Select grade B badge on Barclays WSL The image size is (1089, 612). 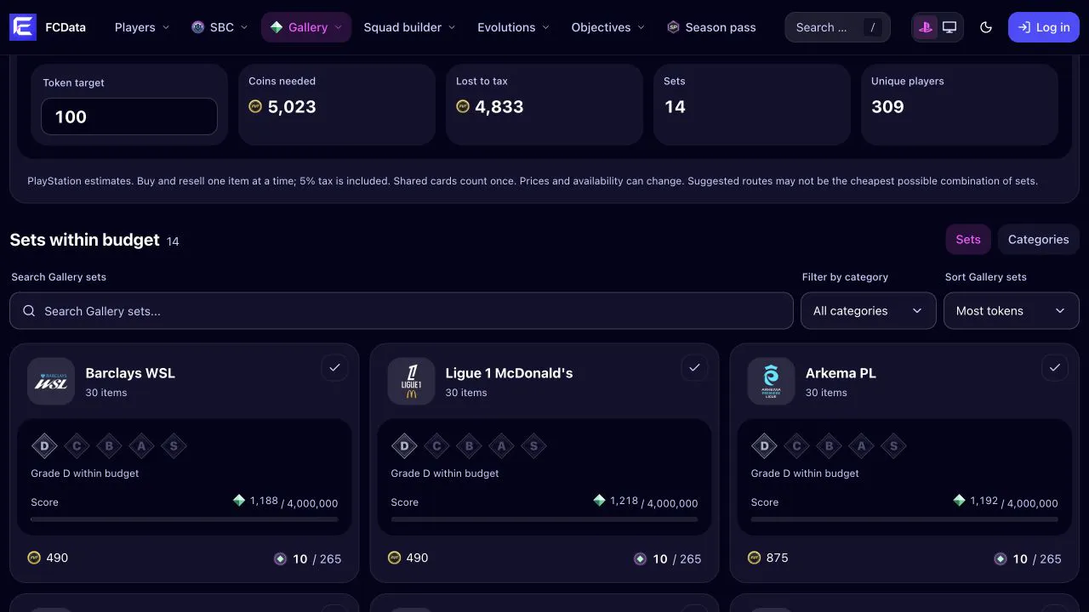pos(109,445)
